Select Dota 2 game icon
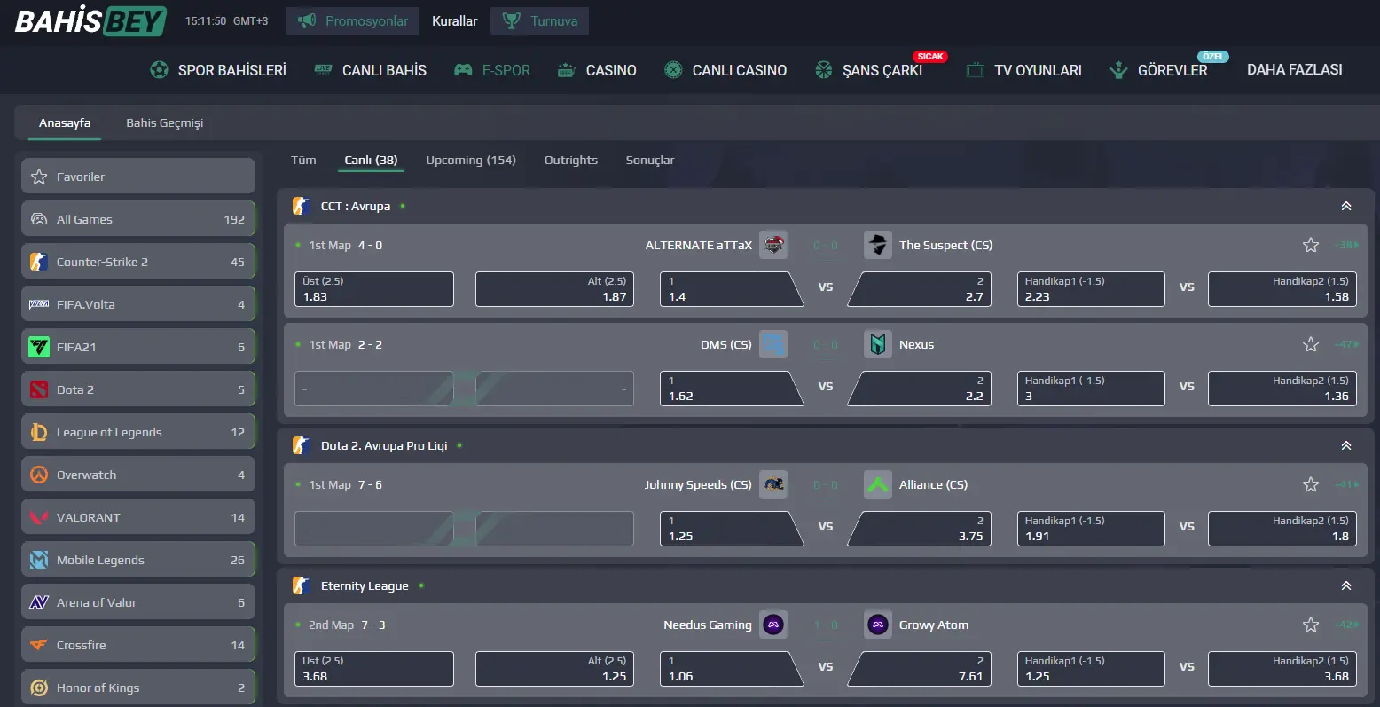The image size is (1380, 707). (39, 389)
